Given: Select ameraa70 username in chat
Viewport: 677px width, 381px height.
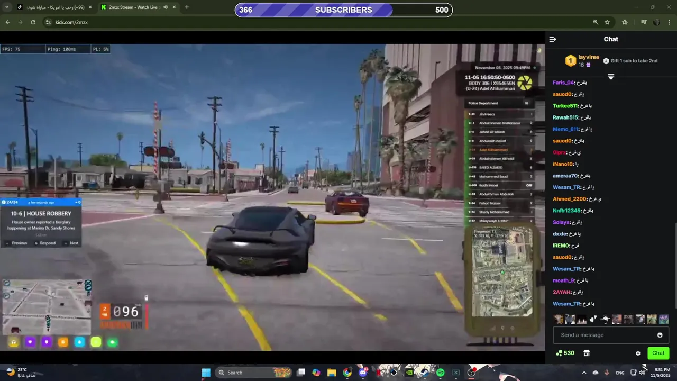Looking at the screenshot, I should pyautogui.click(x=565, y=176).
